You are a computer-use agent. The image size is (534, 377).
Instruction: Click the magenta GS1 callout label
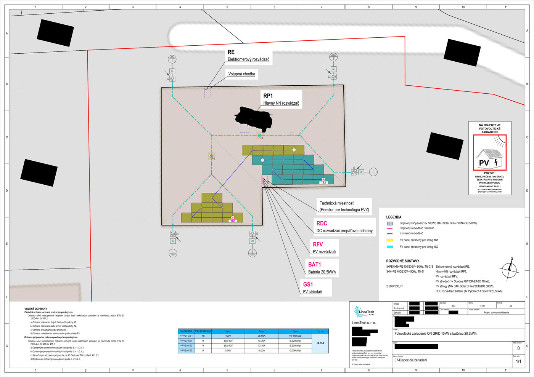tap(308, 284)
